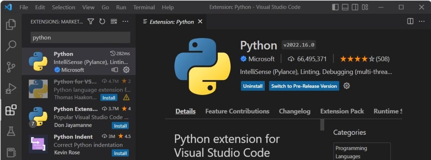Open the Explorer view in activity bar
Screen dimensions: 431x160
pos(11,24)
